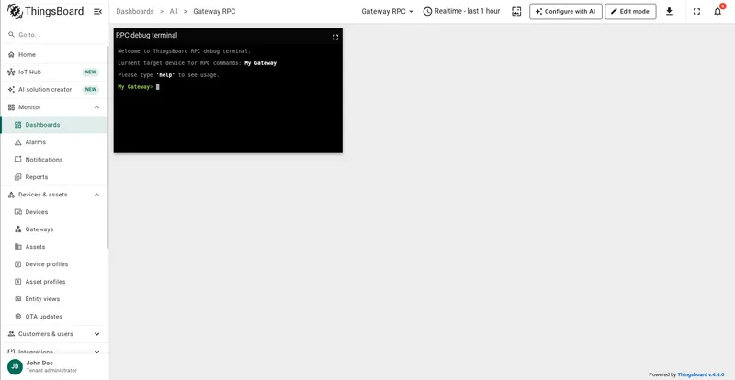The image size is (735, 380).
Task: Open the Gateway RPC state dropdown
Action: 387,11
